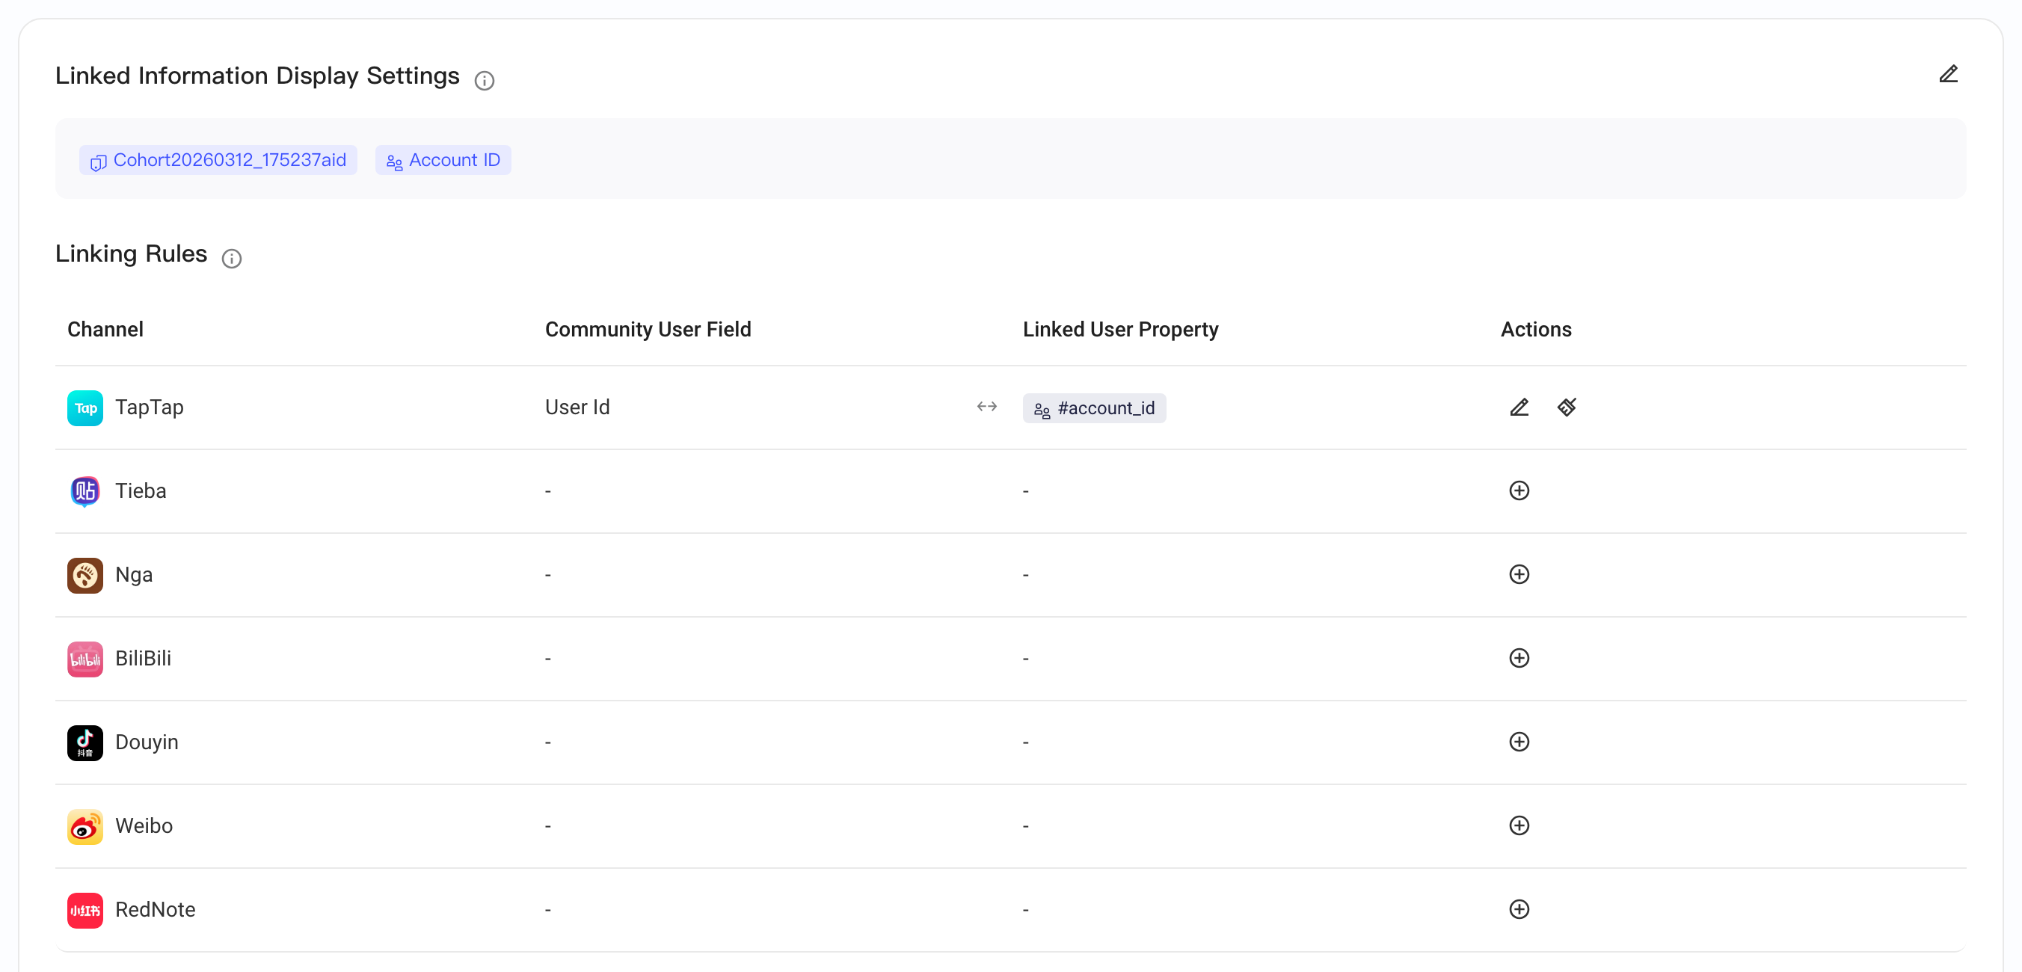Click the #account_id linked property chip
The height and width of the screenshot is (972, 2022).
[1094, 408]
